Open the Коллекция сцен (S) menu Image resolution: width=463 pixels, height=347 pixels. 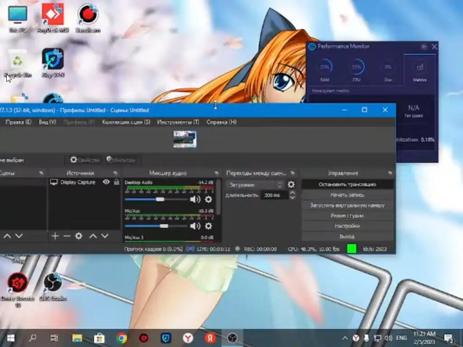click(126, 122)
